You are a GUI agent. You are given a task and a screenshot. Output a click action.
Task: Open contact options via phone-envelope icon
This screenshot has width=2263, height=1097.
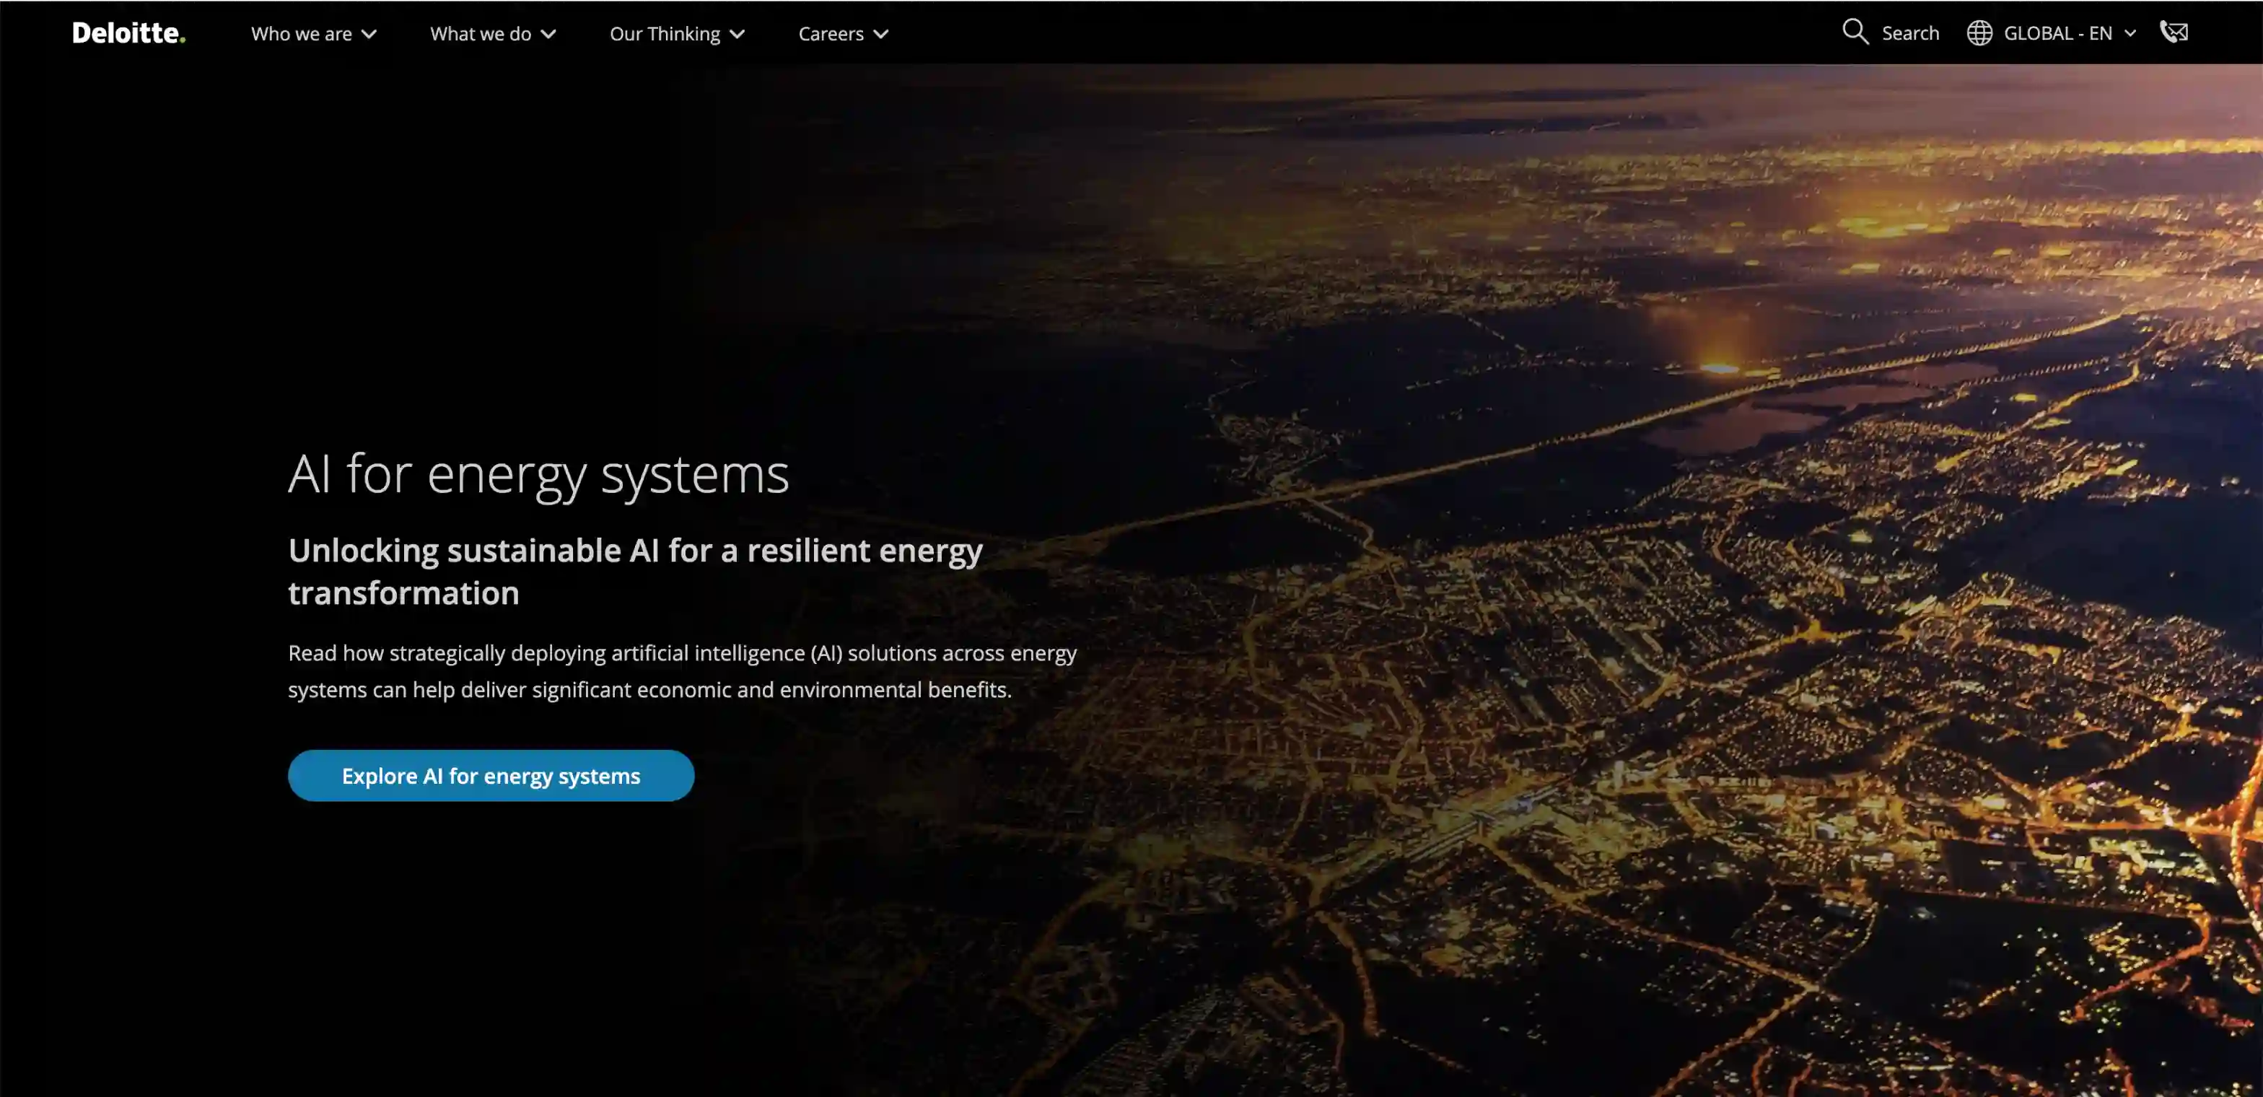[x=2175, y=32]
